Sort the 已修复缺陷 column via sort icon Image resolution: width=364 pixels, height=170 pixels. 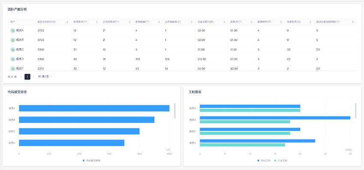(191, 21)
